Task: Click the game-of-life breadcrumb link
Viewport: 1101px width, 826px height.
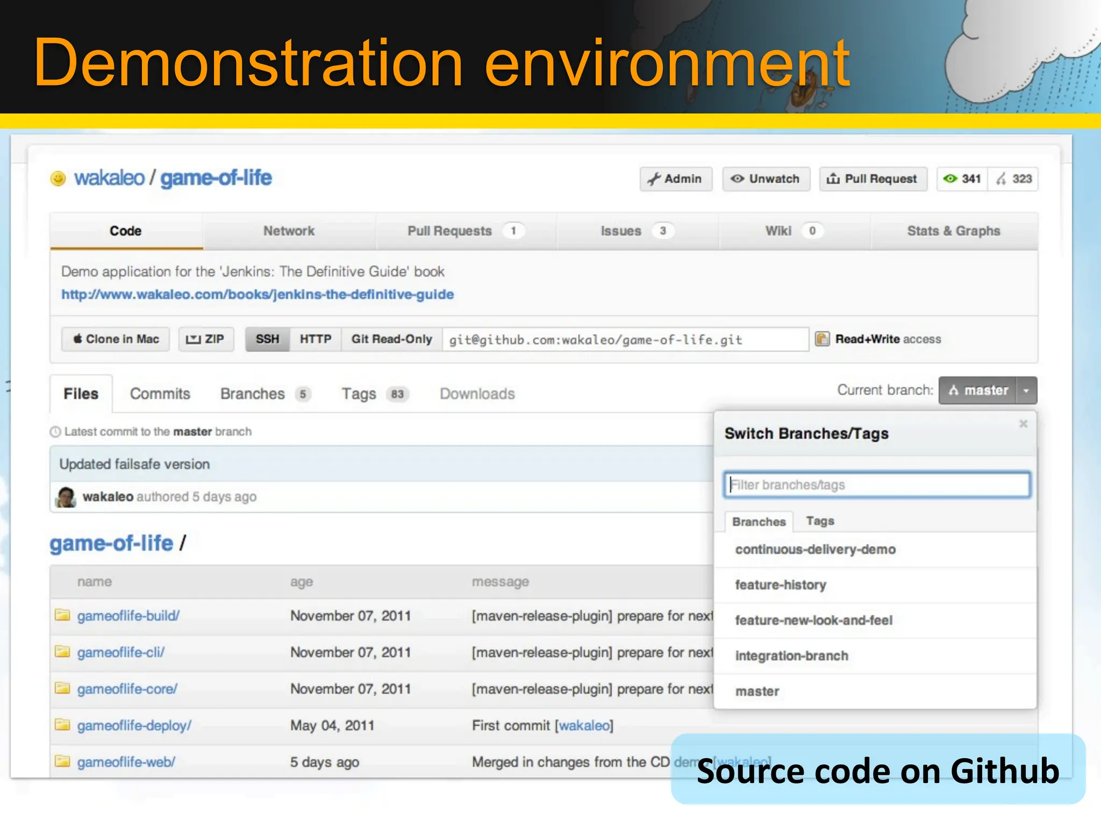Action: [111, 544]
